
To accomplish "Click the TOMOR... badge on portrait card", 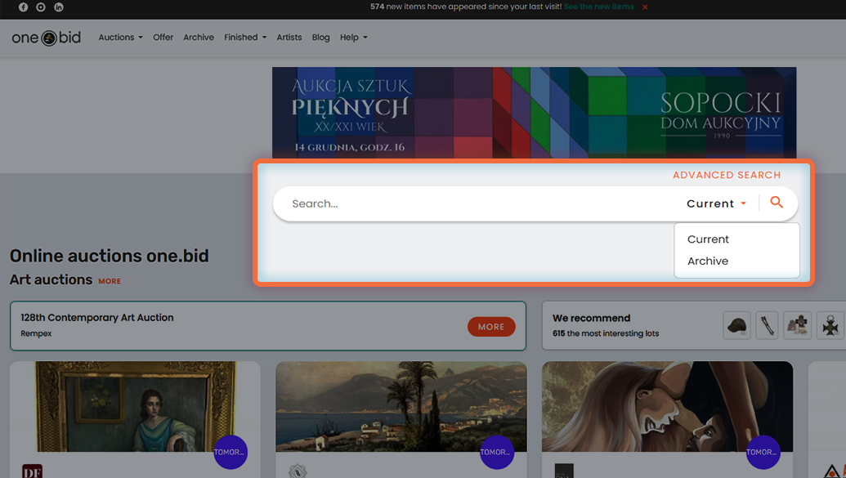I will coord(231,452).
